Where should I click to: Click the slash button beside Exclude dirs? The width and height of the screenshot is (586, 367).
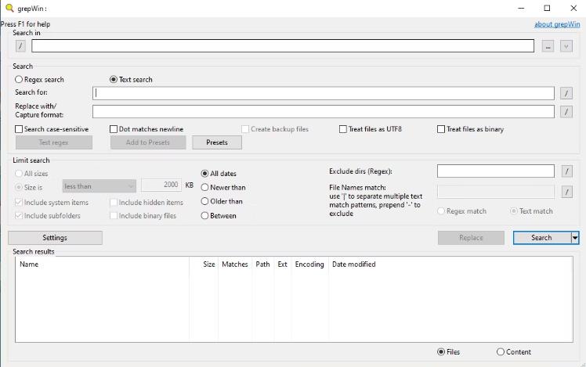pos(566,171)
